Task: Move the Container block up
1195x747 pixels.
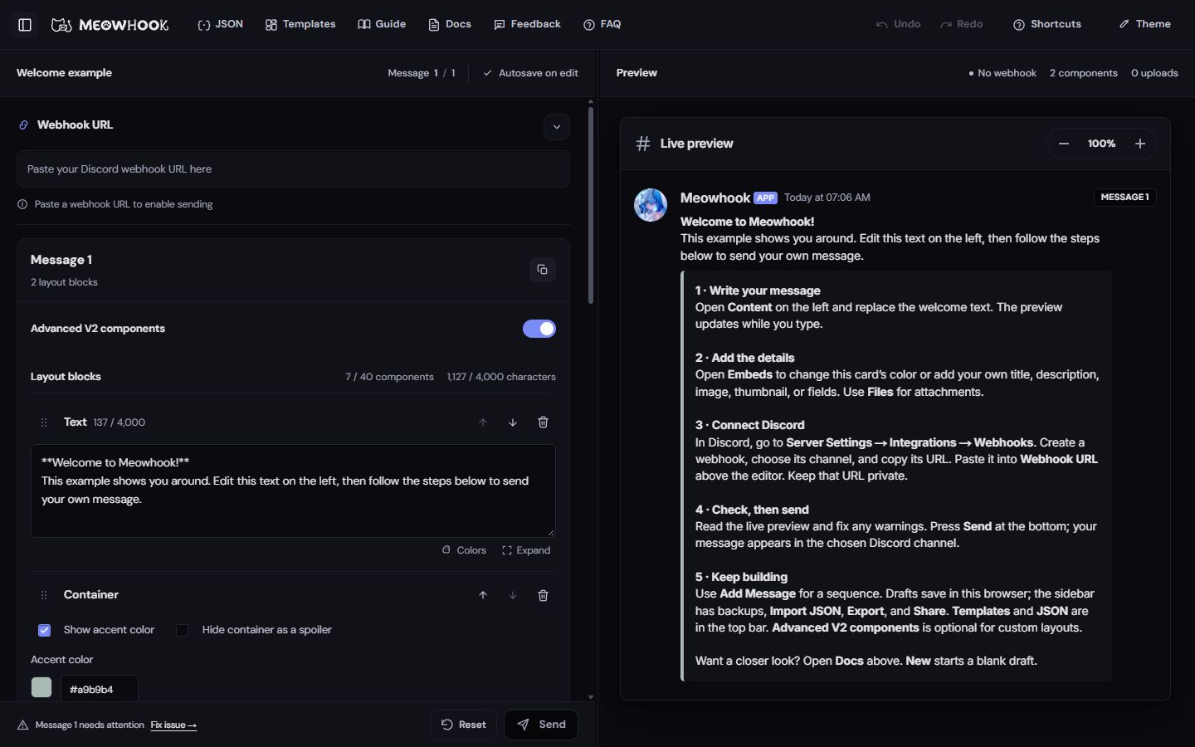Action: pyautogui.click(x=483, y=595)
